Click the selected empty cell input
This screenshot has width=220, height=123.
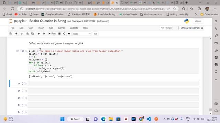point(113,83)
